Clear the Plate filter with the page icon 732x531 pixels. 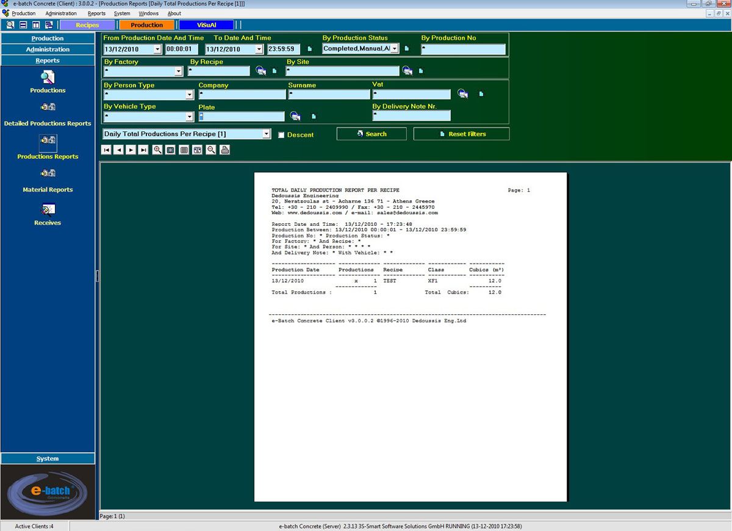[x=314, y=116]
